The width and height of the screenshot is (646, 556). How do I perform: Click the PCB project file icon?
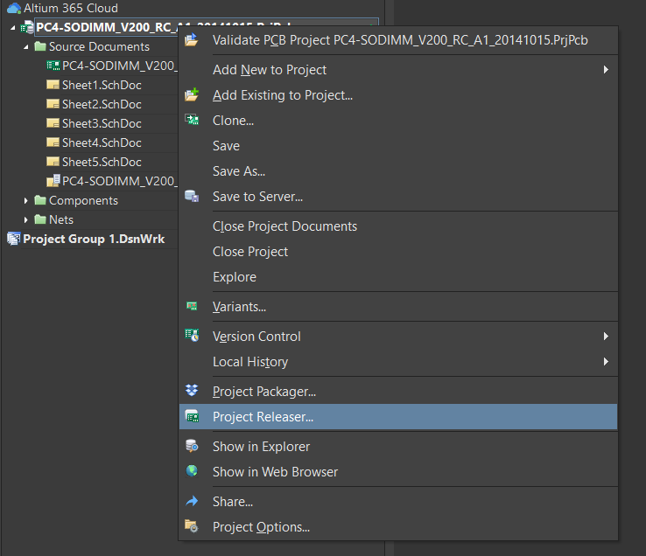[28, 27]
